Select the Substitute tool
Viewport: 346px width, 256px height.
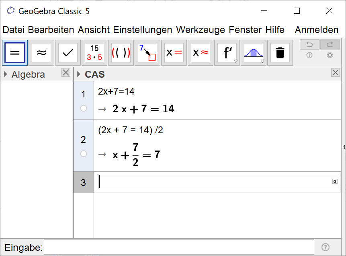[x=147, y=53]
